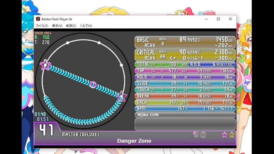The height and width of the screenshot is (154, 274).
Task: Click the Nijika GUN designer bar
Action: (x=185, y=115)
